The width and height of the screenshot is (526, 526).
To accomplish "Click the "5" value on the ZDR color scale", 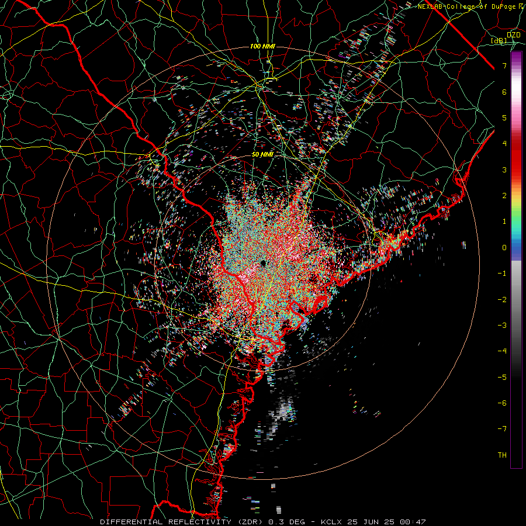I will (504, 117).
